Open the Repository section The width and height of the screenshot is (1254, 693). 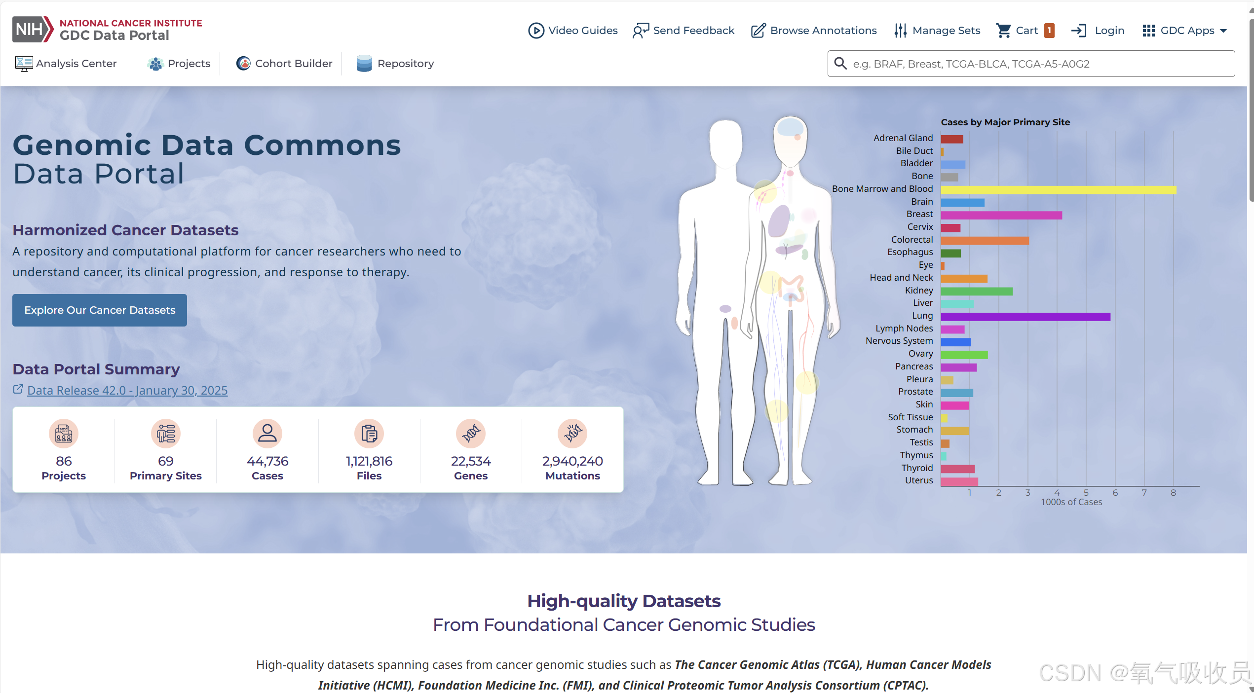click(395, 64)
